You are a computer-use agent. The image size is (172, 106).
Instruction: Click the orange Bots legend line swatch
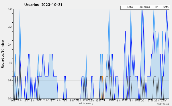pyautogui.click(x=160, y=7)
